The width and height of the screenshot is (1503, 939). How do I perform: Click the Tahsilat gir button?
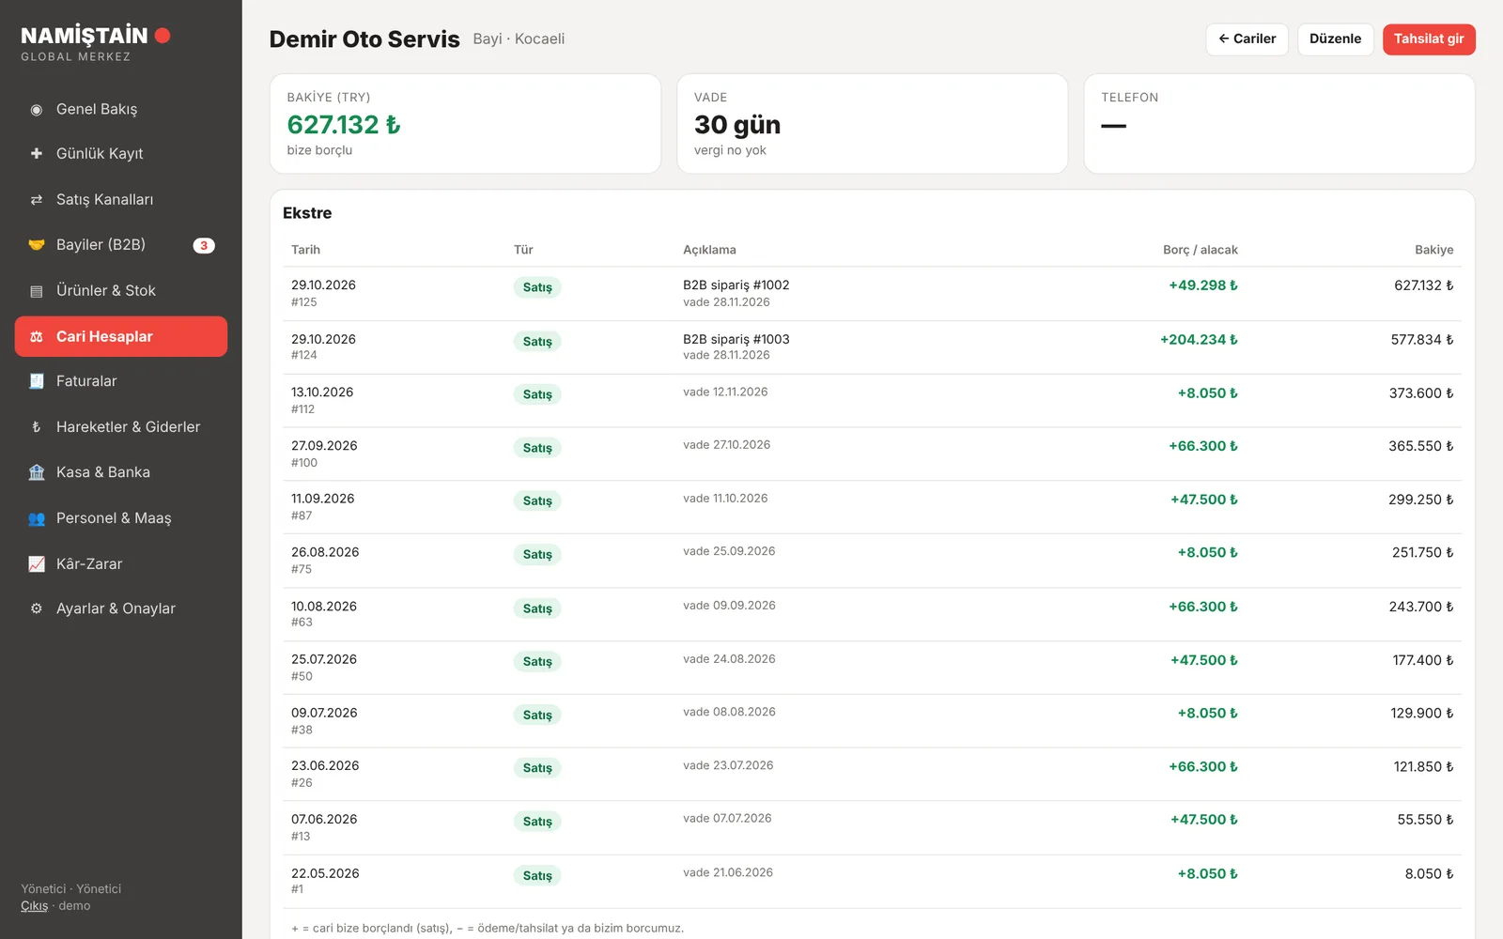1429,39
